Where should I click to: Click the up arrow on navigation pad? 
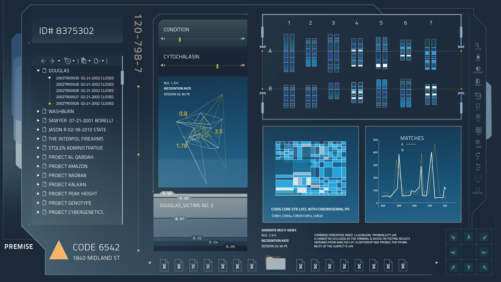[x=469, y=237]
